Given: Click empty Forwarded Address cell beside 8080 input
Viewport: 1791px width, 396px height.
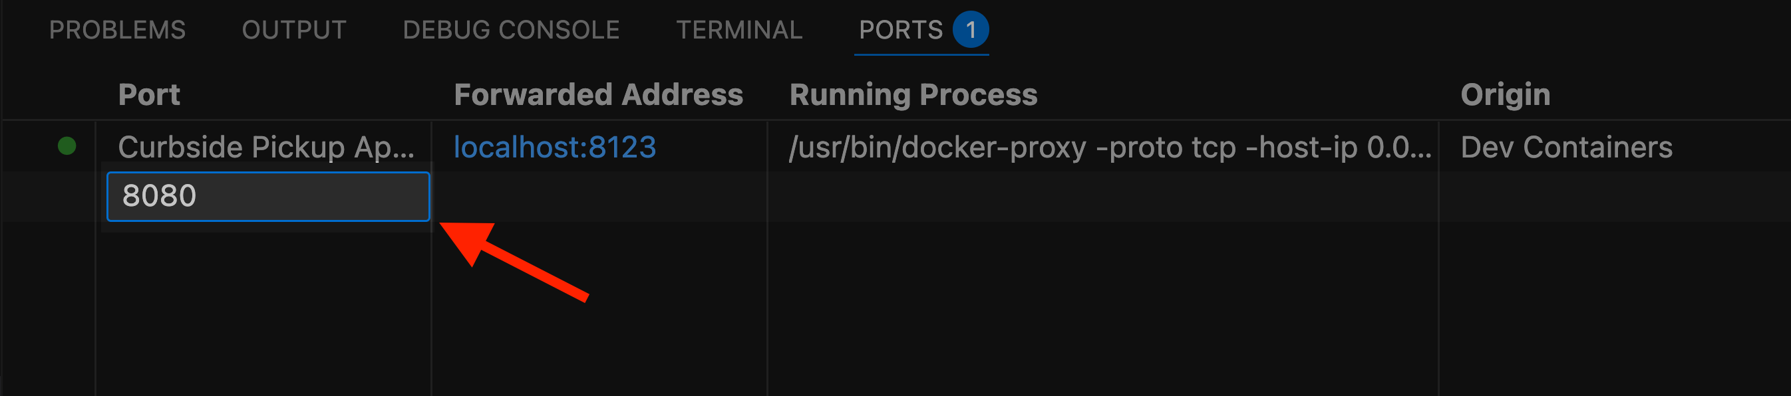Looking at the screenshot, I should pos(598,197).
